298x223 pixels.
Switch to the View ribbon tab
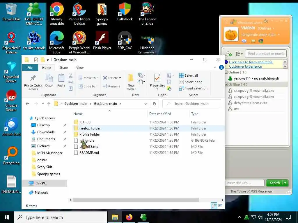click(80, 68)
